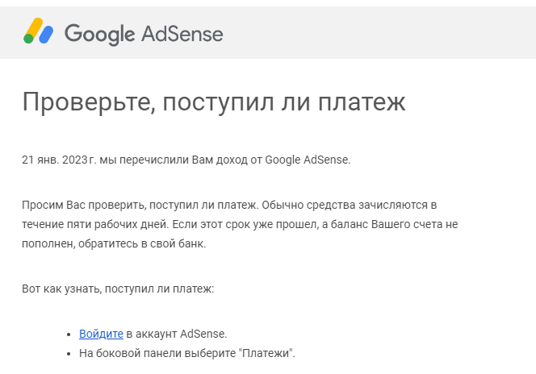Click the phrase "течение пяти рабочих дней"
Viewport: 536px width, 374px height.
coord(95,224)
